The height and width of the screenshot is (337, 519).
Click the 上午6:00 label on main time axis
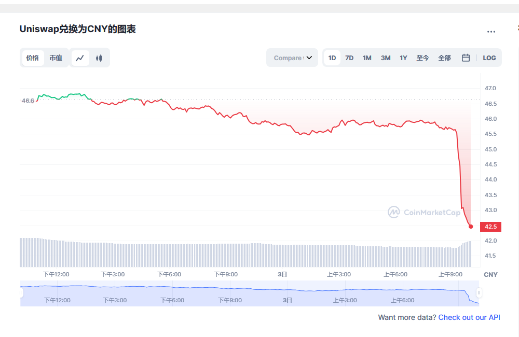click(395, 274)
